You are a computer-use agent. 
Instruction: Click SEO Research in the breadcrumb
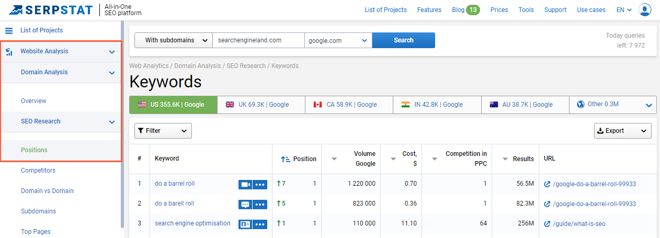pyautogui.click(x=247, y=66)
